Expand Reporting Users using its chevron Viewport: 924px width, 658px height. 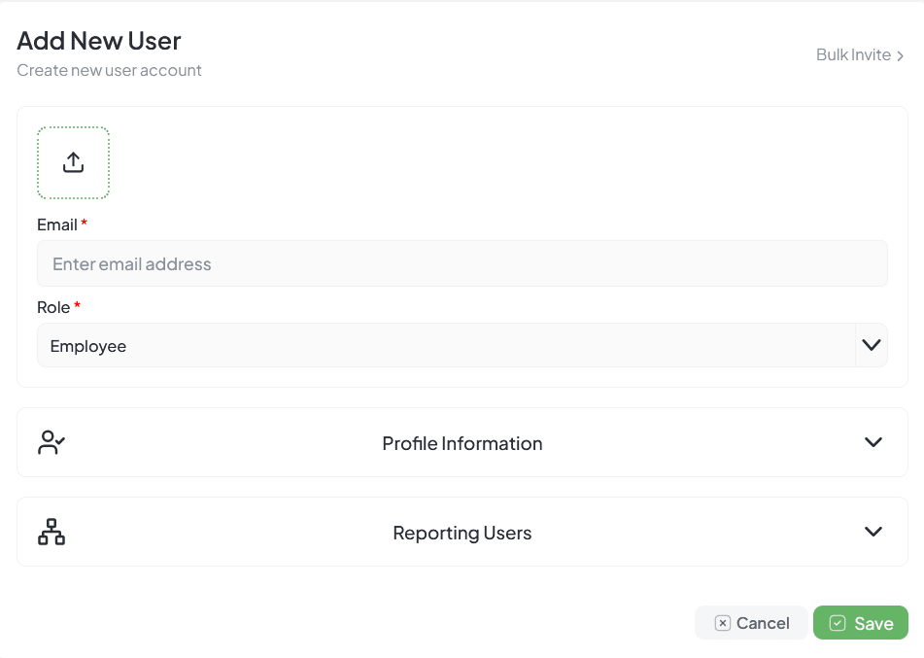tap(873, 532)
